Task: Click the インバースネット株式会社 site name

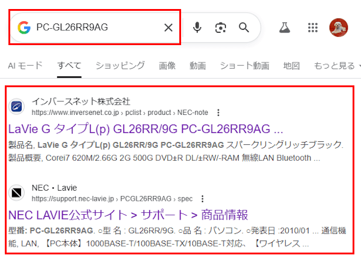Action: [x=81, y=102]
